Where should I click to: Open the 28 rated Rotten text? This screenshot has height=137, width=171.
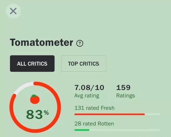click(94, 124)
